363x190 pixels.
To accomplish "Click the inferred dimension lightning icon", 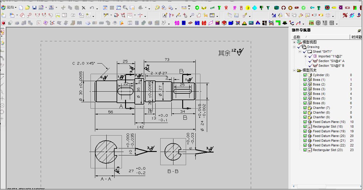I will 106,15.
